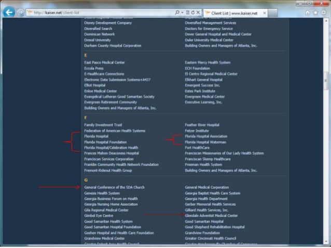This screenshot has width=331, height=248.
Task: Click E-Healthcare Connections entry
Action: [x=104, y=74]
